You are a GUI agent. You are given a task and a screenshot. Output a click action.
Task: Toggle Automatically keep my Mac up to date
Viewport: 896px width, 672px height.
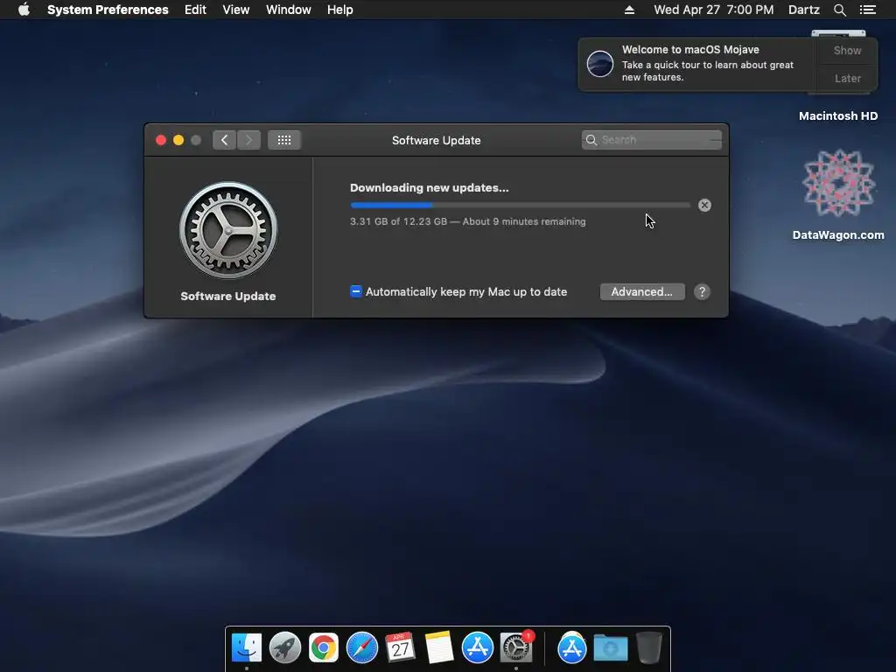click(x=355, y=292)
